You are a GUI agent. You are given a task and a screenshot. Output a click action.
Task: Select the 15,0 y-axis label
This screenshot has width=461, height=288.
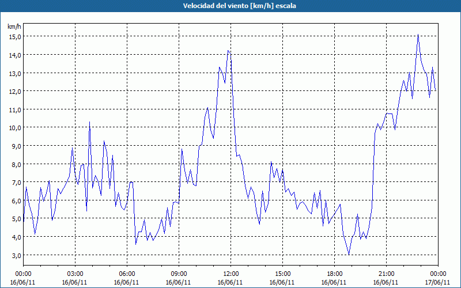[14, 36]
